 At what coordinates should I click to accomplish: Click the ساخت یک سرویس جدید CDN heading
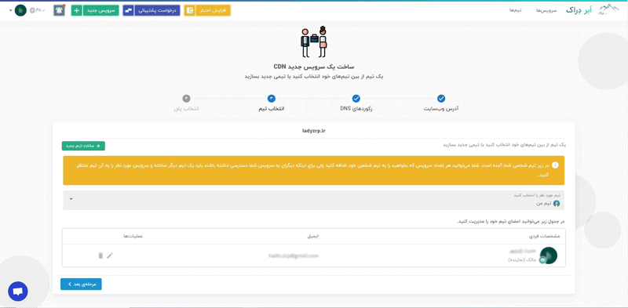click(x=312, y=67)
